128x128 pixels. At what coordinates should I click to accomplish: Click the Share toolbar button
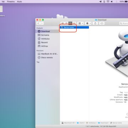click(x=95, y=23)
